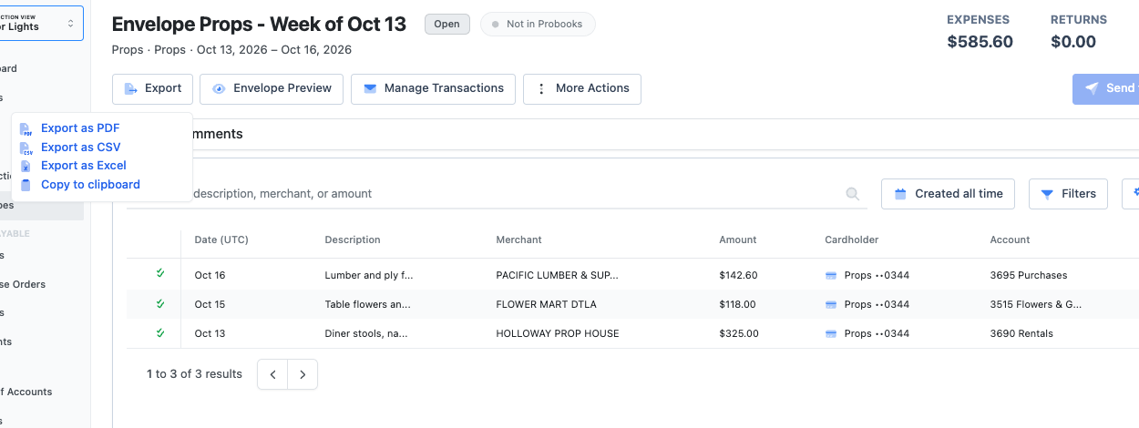This screenshot has width=1139, height=428.
Task: Click the Account column header
Action: pyautogui.click(x=1010, y=239)
